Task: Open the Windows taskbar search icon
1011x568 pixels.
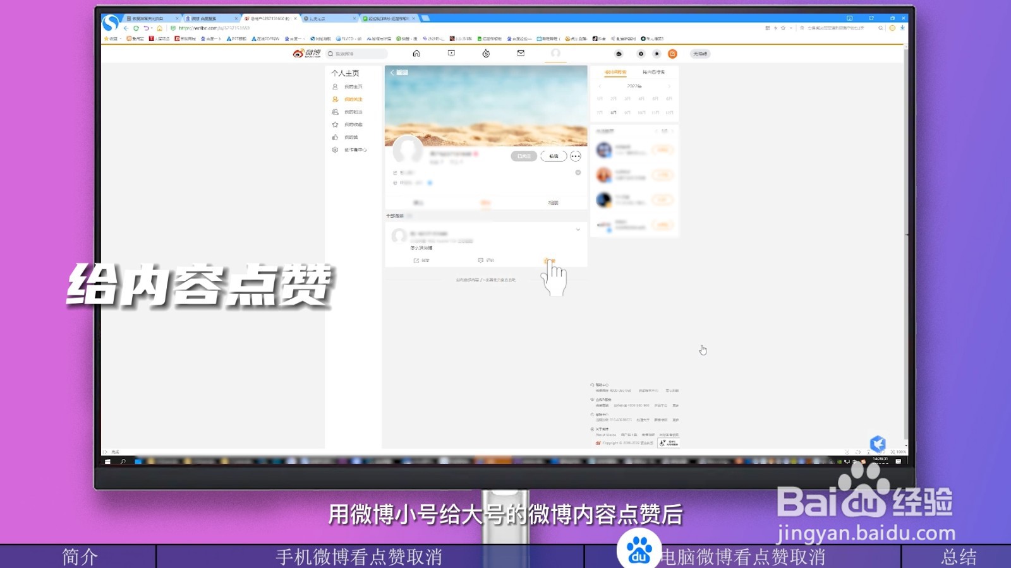Action: 123,461
